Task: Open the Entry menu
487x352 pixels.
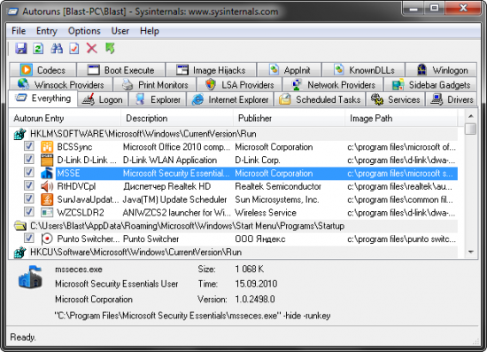Action: [x=47, y=31]
